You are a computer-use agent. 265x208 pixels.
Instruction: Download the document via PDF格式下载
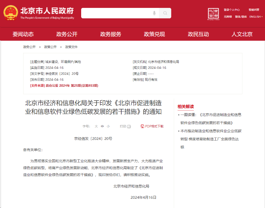[x=152, y=126]
